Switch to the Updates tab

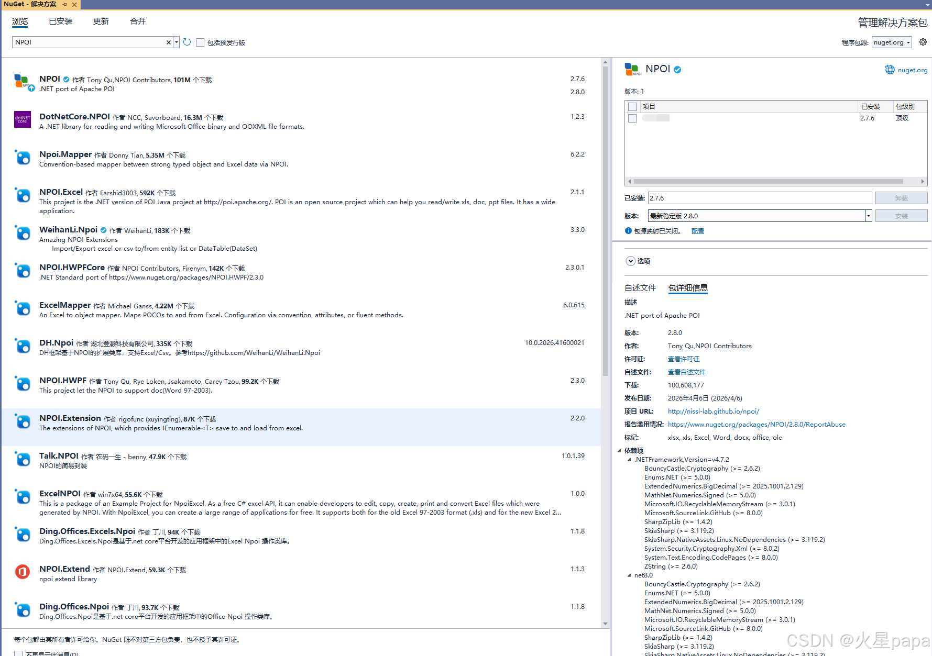[x=101, y=21]
